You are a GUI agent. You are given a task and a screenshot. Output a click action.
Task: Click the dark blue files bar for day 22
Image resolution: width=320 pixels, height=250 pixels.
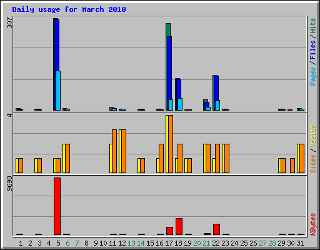[x=216, y=88]
